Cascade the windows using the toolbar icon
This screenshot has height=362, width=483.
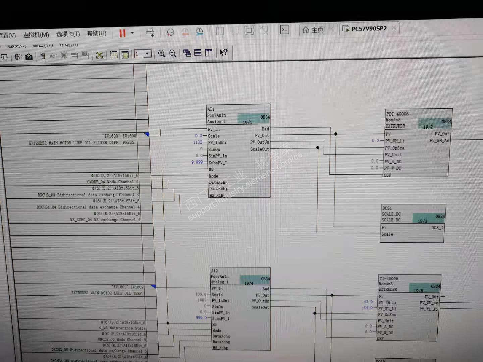[187, 53]
